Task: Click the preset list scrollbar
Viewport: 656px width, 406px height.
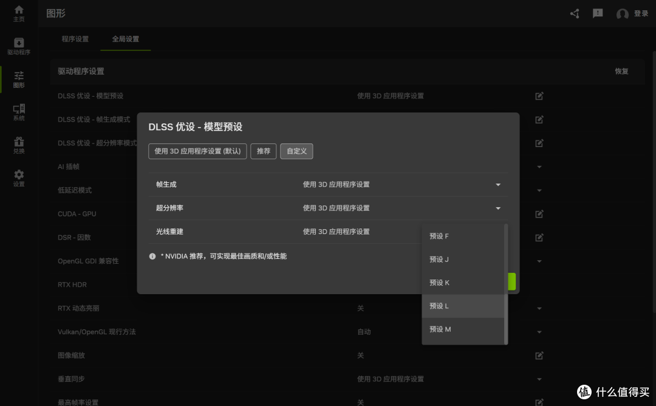Action: tap(506, 284)
